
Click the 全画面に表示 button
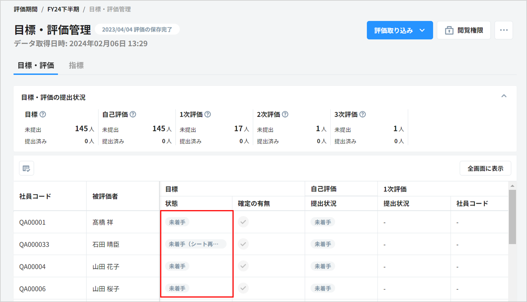point(485,169)
